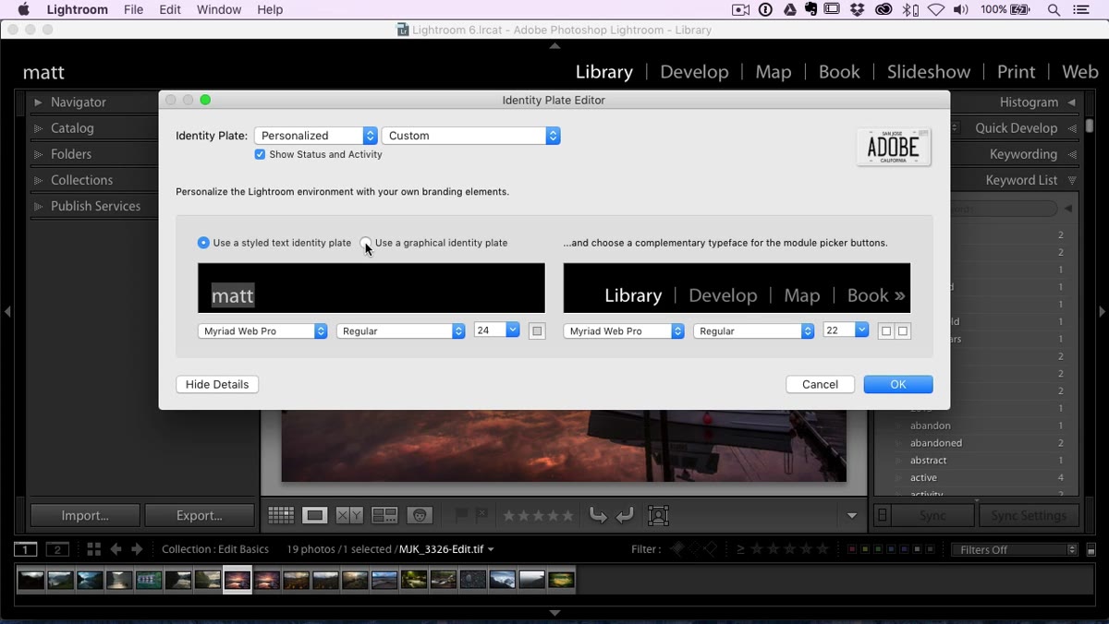The image size is (1109, 624).
Task: Toggle the sync auto switch beside Sync
Action: pos(883,516)
